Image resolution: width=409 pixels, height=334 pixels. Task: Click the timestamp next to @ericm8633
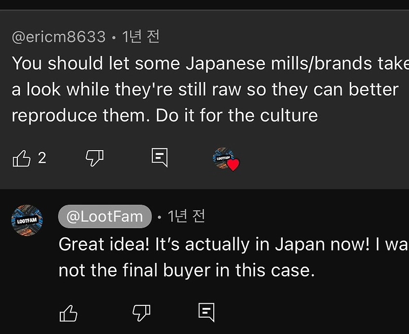[x=141, y=37]
